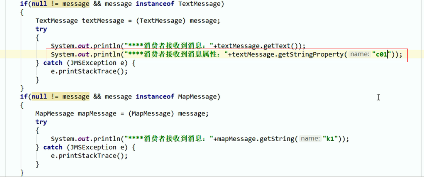424x177 pixels.
Task: Click the (TextMessage) cast expression
Action: (161, 21)
